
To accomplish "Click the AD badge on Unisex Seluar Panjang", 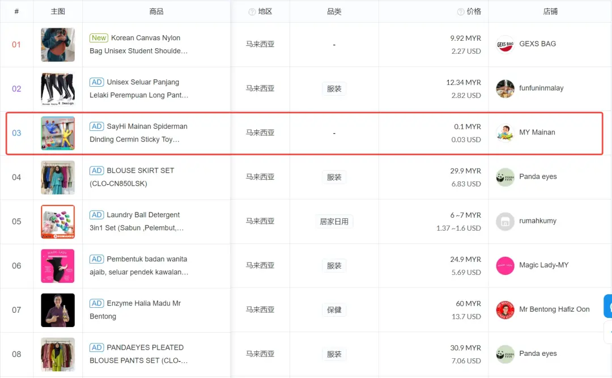I will pos(97,82).
